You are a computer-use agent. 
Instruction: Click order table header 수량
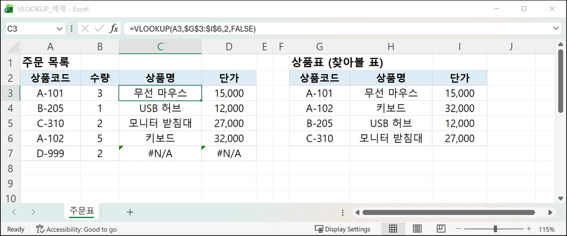[x=100, y=78]
